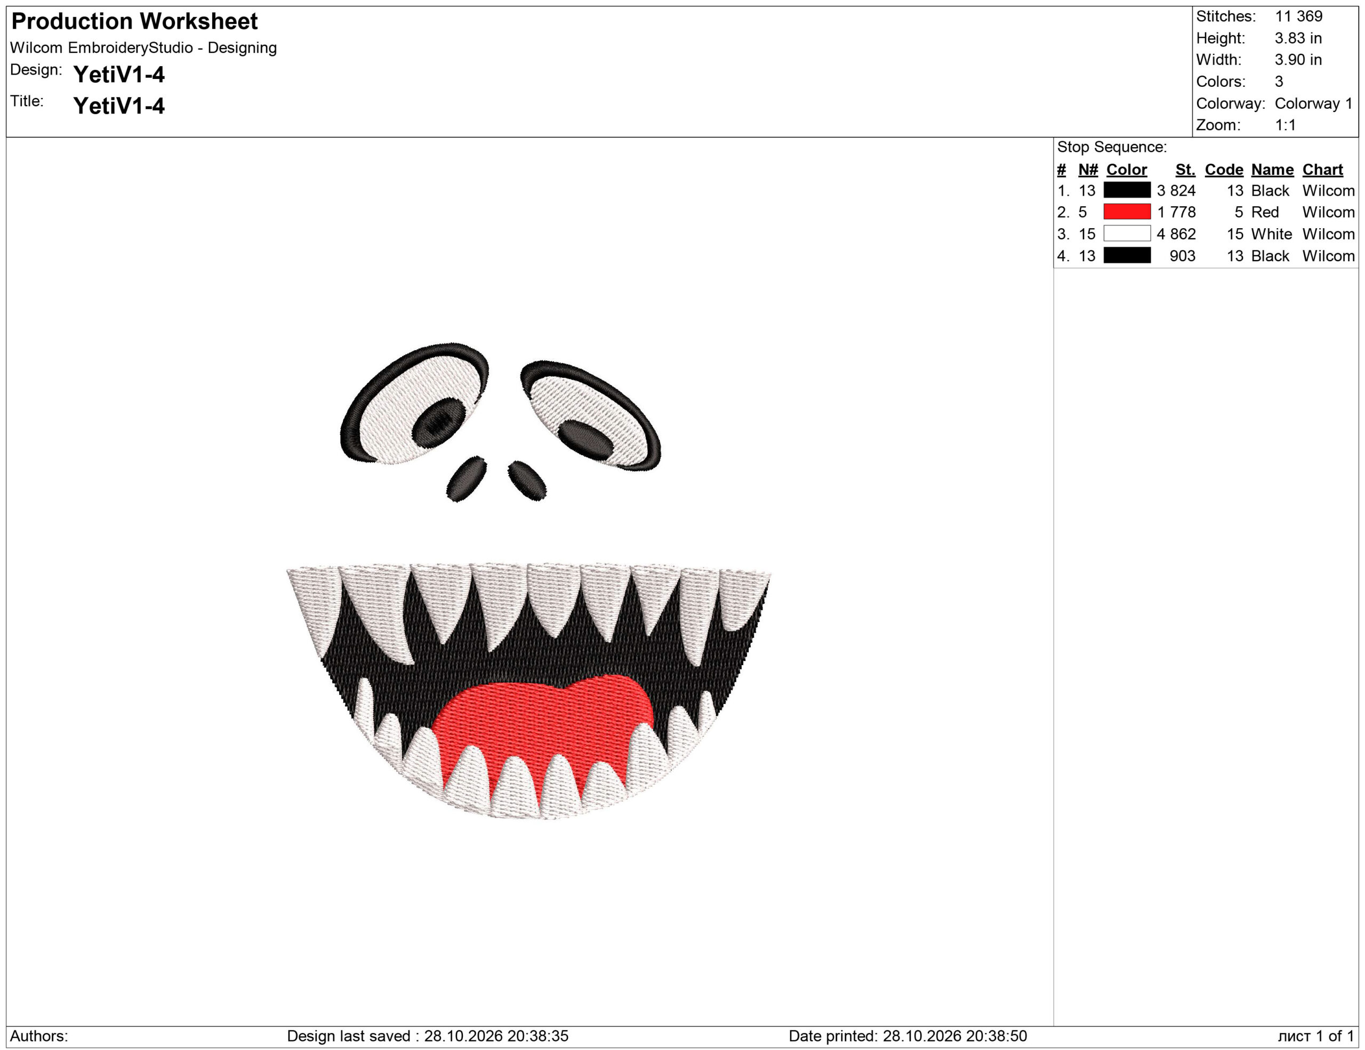Click stitch count '1 778' in row 2
Screen dimensions: 1365x1050
[1176, 212]
